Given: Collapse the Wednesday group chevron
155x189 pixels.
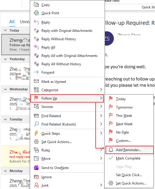Looking at the screenshot, I should [5, 89].
